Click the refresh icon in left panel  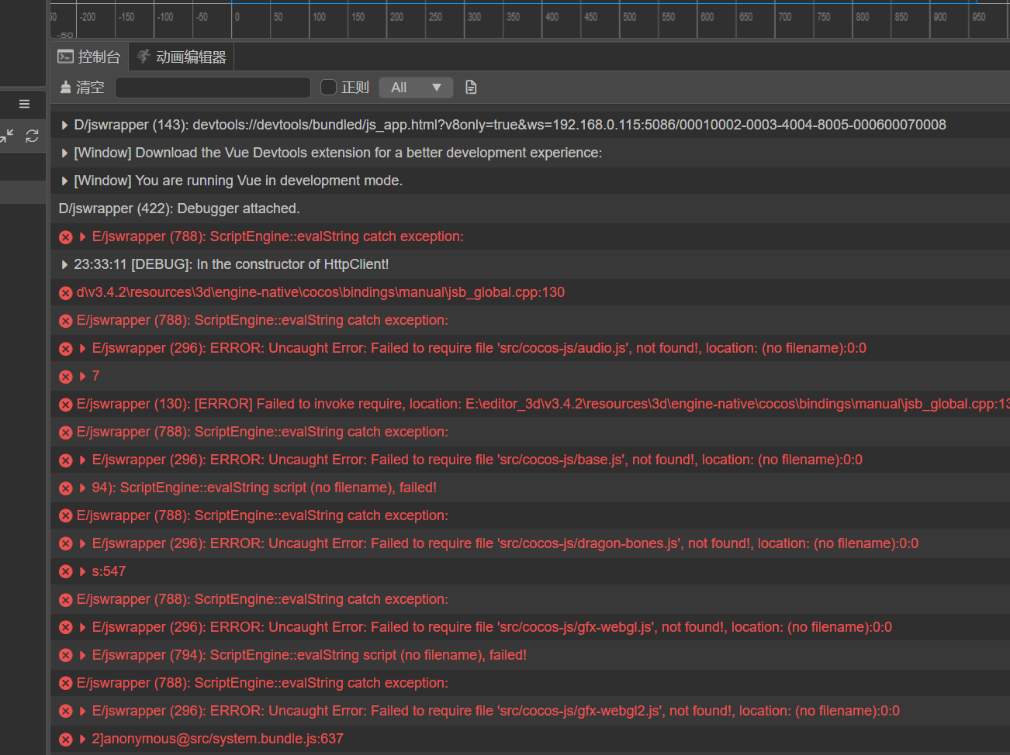click(32, 136)
